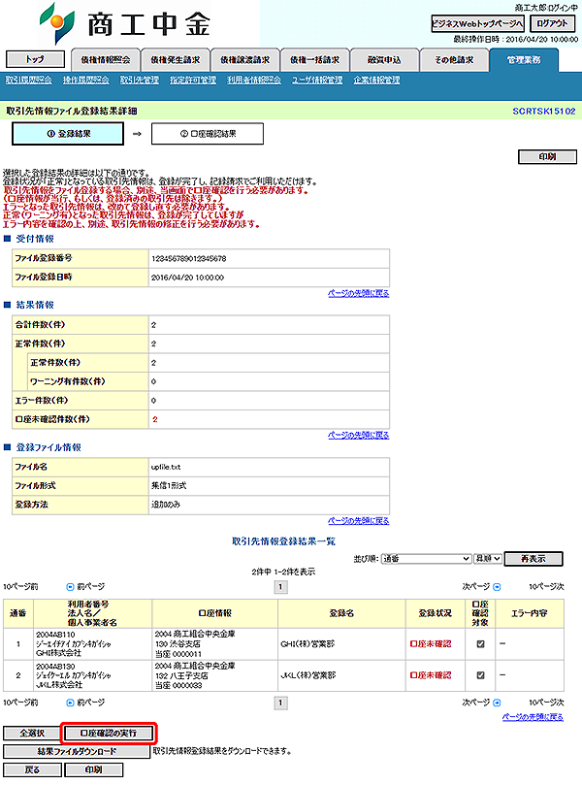Click 結果ファイルダウンロード button
Viewport: 582px width, 785px height.
77,751
